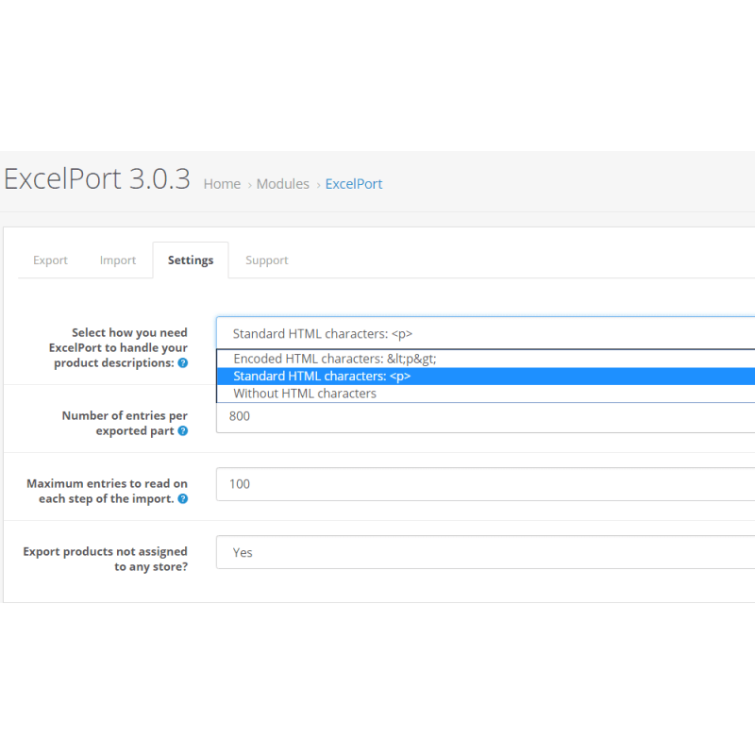Go to the Support tab

point(267,260)
